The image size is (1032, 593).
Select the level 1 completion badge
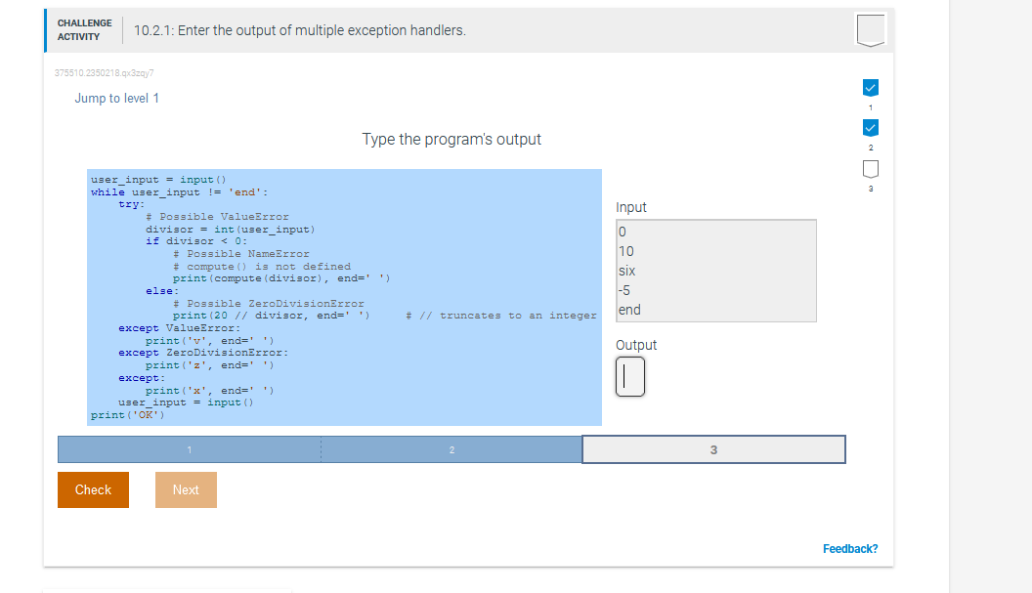tap(870, 87)
